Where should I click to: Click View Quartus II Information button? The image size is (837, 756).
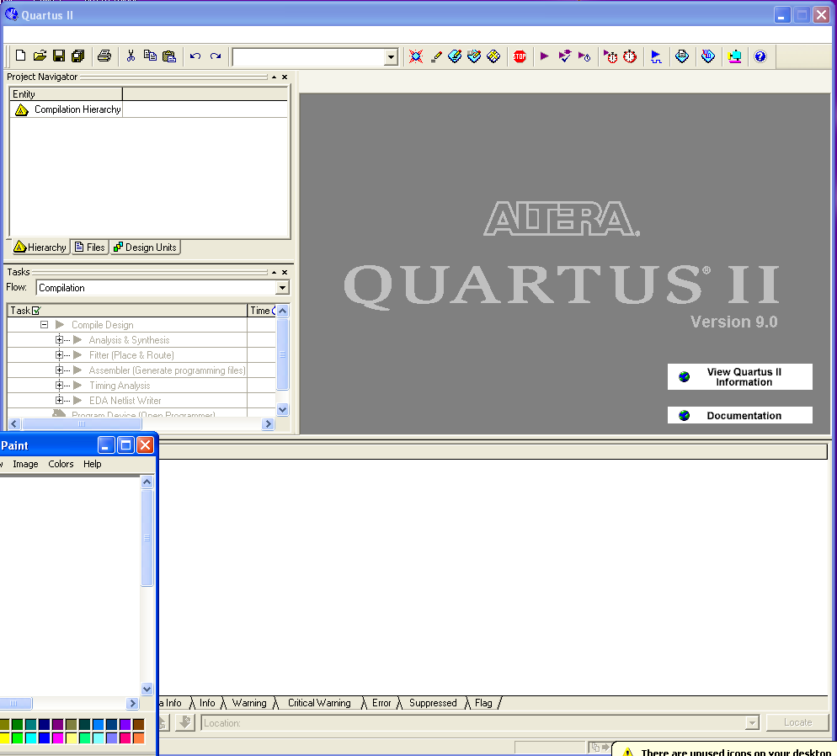pyautogui.click(x=740, y=376)
